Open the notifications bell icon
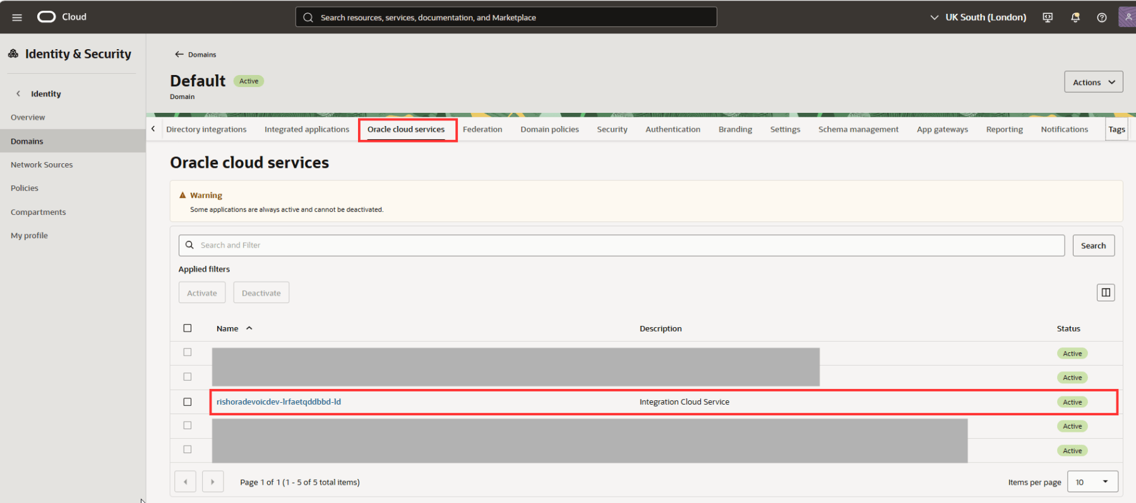The image size is (1136, 503). (x=1075, y=18)
